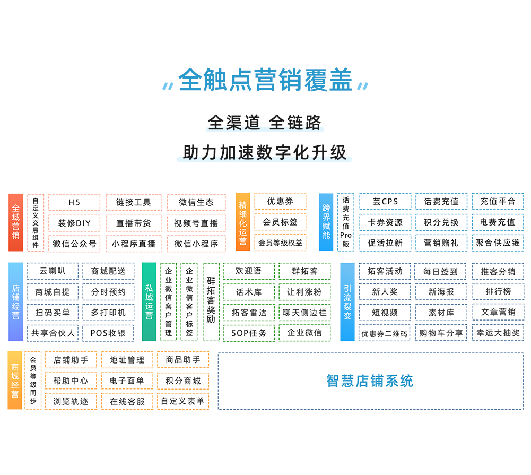Click the 话术库 box
Image resolution: width=531 pixels, height=475 pixels.
[249, 292]
